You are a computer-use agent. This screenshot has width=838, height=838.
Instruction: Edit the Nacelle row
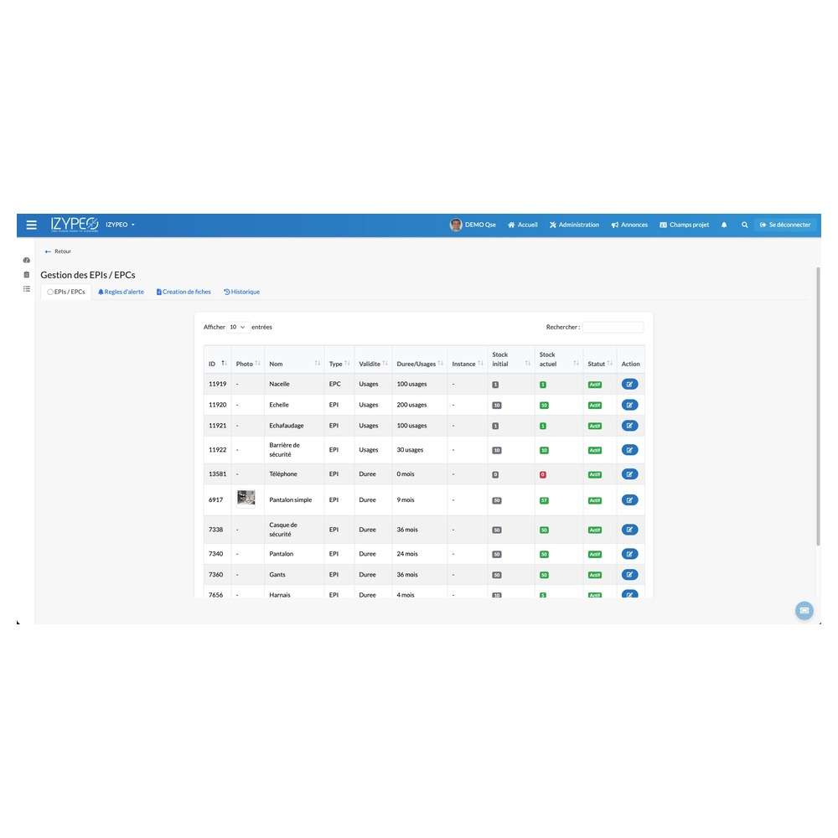[629, 385]
